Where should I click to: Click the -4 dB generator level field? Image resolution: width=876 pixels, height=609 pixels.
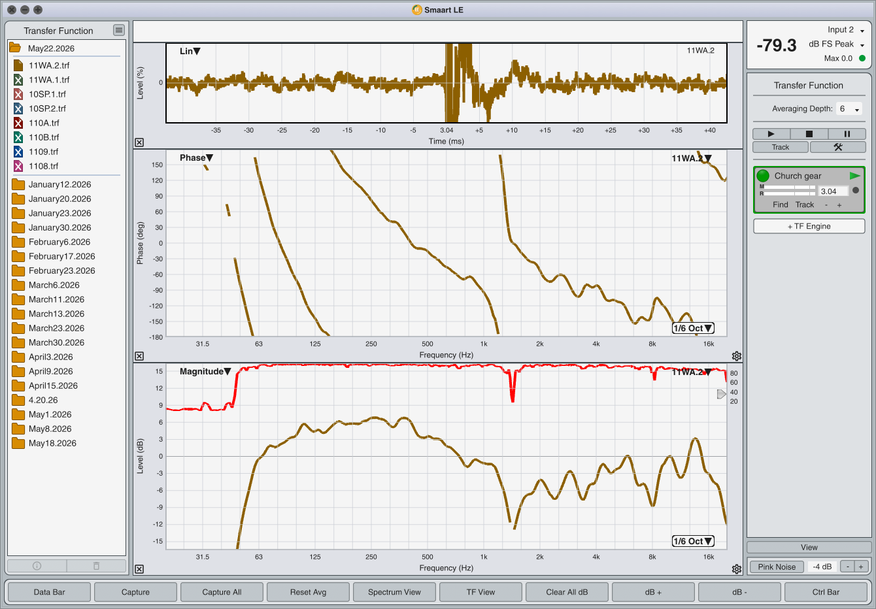pyautogui.click(x=822, y=567)
